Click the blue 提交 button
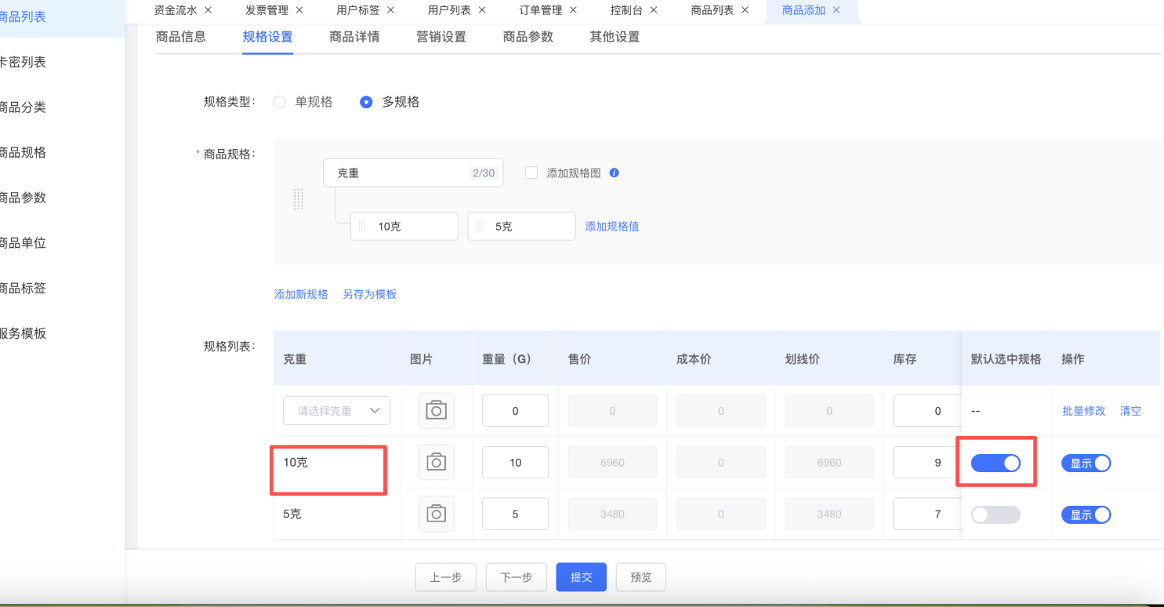 pos(582,577)
